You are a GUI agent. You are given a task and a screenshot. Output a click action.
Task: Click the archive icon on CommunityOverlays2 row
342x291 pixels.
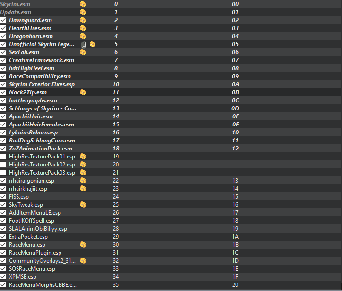pos(83,261)
